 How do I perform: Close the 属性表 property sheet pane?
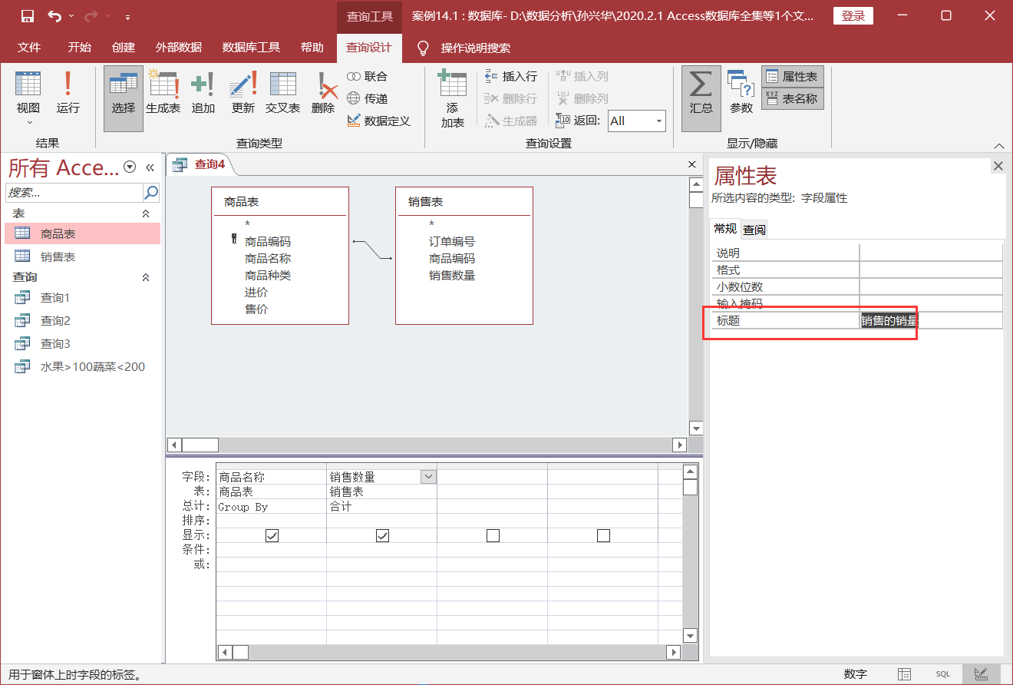click(998, 166)
